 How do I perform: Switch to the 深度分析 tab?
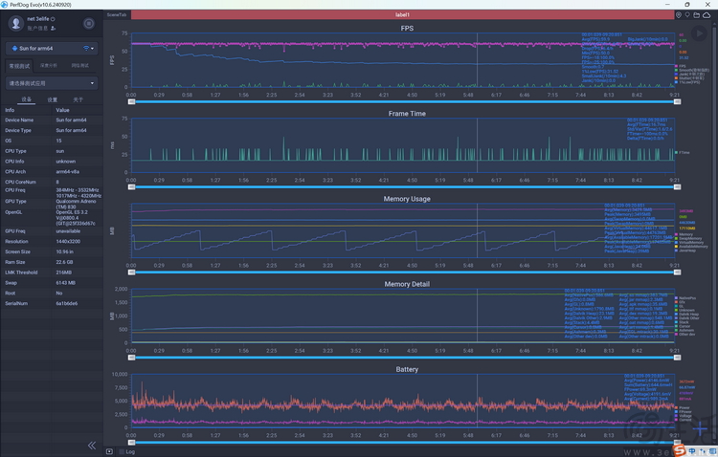(49, 66)
